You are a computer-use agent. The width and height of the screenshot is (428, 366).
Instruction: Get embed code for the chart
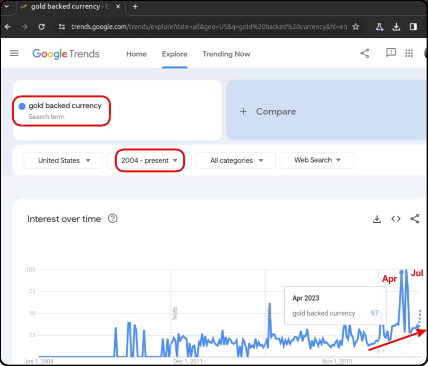(x=396, y=219)
